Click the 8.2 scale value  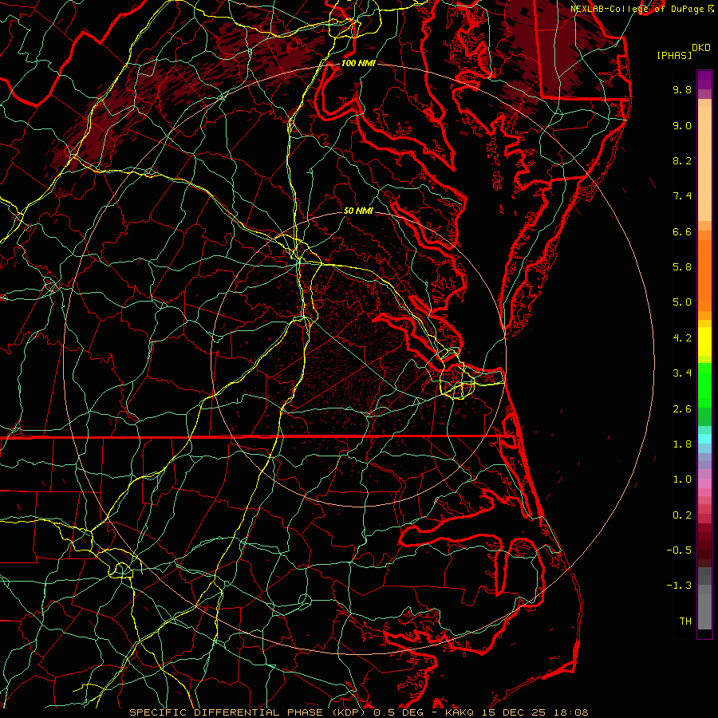click(682, 160)
